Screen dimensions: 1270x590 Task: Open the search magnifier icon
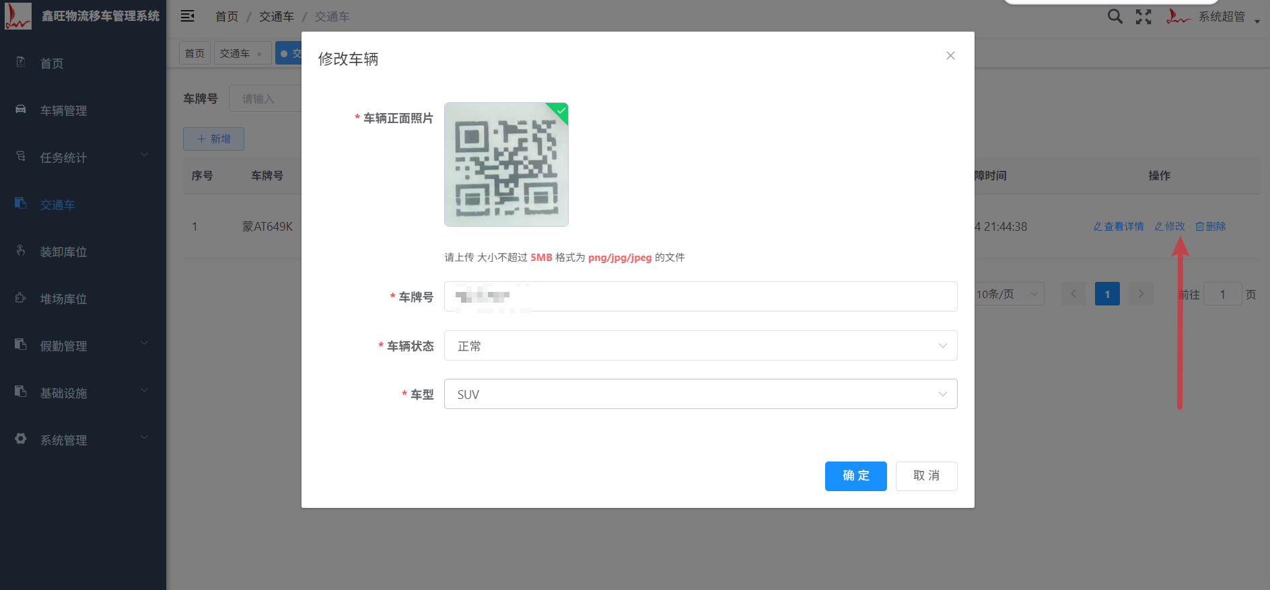[x=1115, y=16]
